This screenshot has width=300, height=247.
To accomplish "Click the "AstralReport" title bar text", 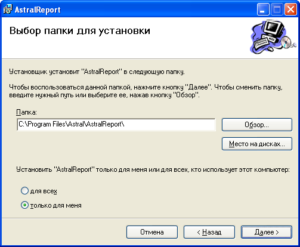I will coord(38,10).
